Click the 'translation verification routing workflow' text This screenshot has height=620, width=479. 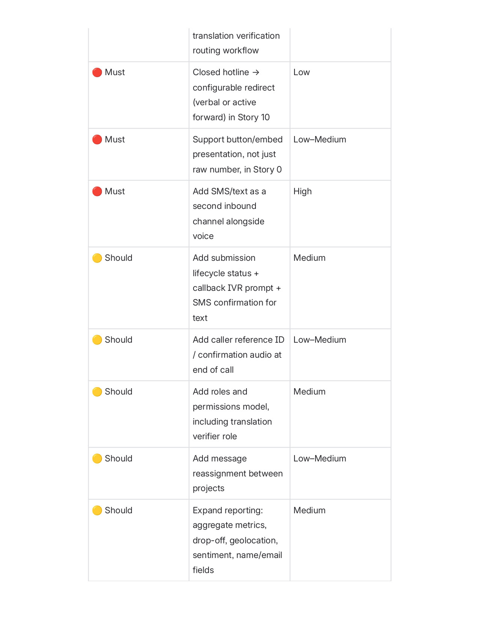[x=236, y=43]
